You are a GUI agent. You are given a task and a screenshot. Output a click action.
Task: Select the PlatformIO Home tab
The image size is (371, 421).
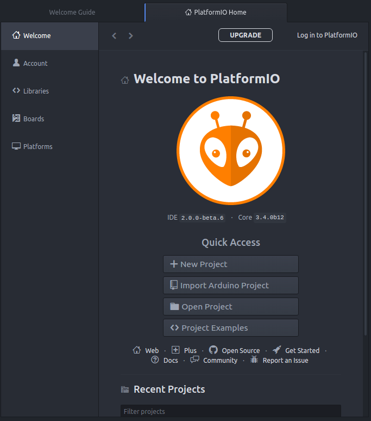tap(216, 13)
